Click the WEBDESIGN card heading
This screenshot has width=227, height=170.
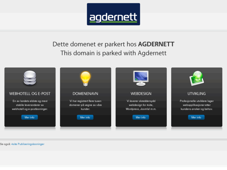point(141,94)
